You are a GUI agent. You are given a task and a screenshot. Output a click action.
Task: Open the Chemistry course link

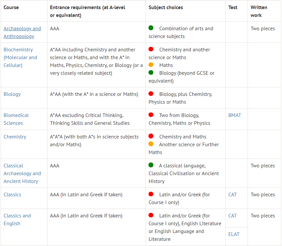coord(15,137)
